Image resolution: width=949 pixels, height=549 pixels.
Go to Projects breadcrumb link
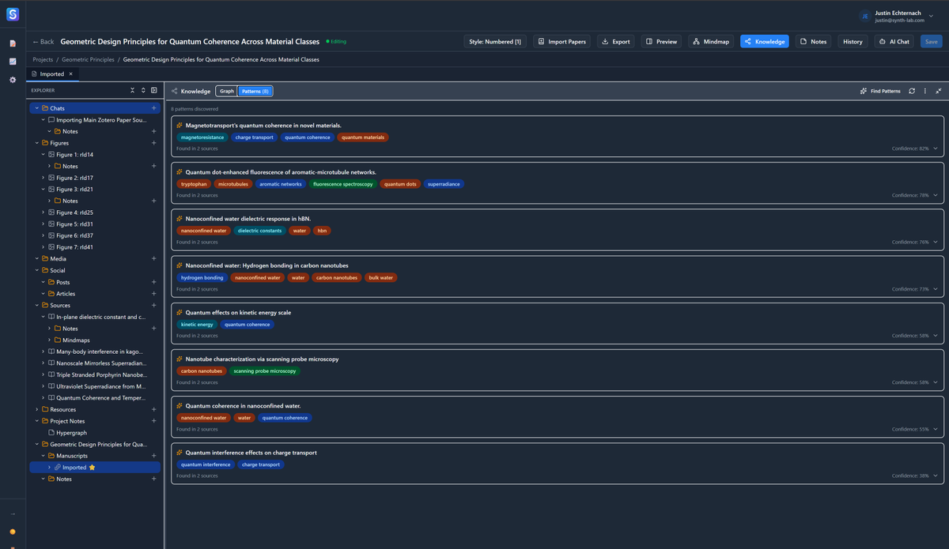(x=43, y=59)
